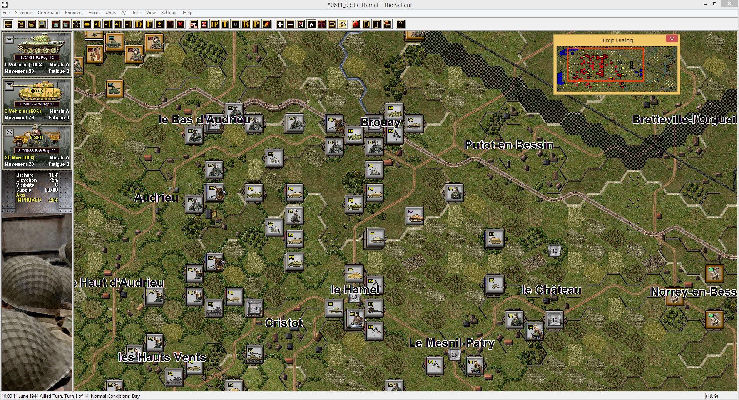Click the turn info status bar text
This screenshot has height=400, width=739.
[71, 396]
